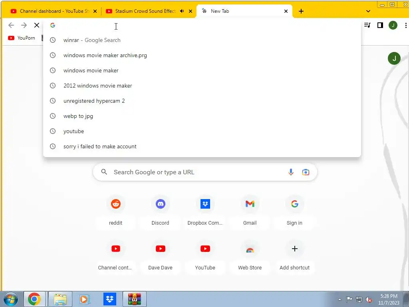Select unregistered hypercam 2 suggestion
This screenshot has height=307, width=409.
click(202, 101)
